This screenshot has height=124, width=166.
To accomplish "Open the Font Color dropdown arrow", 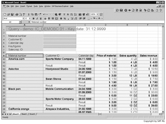I will [x=102, y=19].
